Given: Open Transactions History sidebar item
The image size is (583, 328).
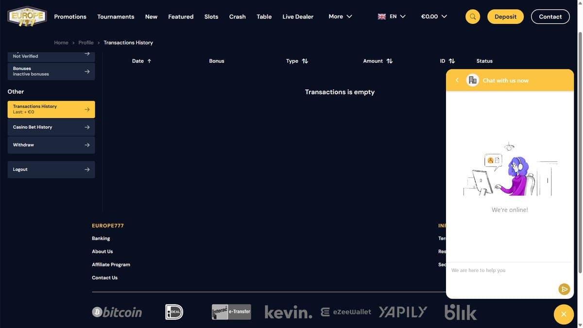Looking at the screenshot, I should (51, 109).
